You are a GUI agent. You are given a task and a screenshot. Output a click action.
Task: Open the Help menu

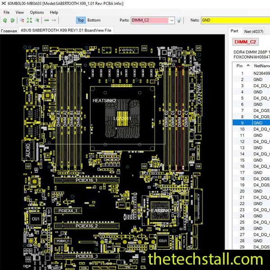[54, 13]
